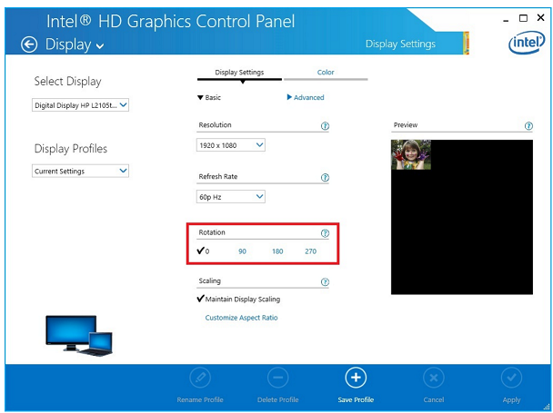This screenshot has height=413, width=553.
Task: Open help for Refresh Rate
Action: [325, 177]
